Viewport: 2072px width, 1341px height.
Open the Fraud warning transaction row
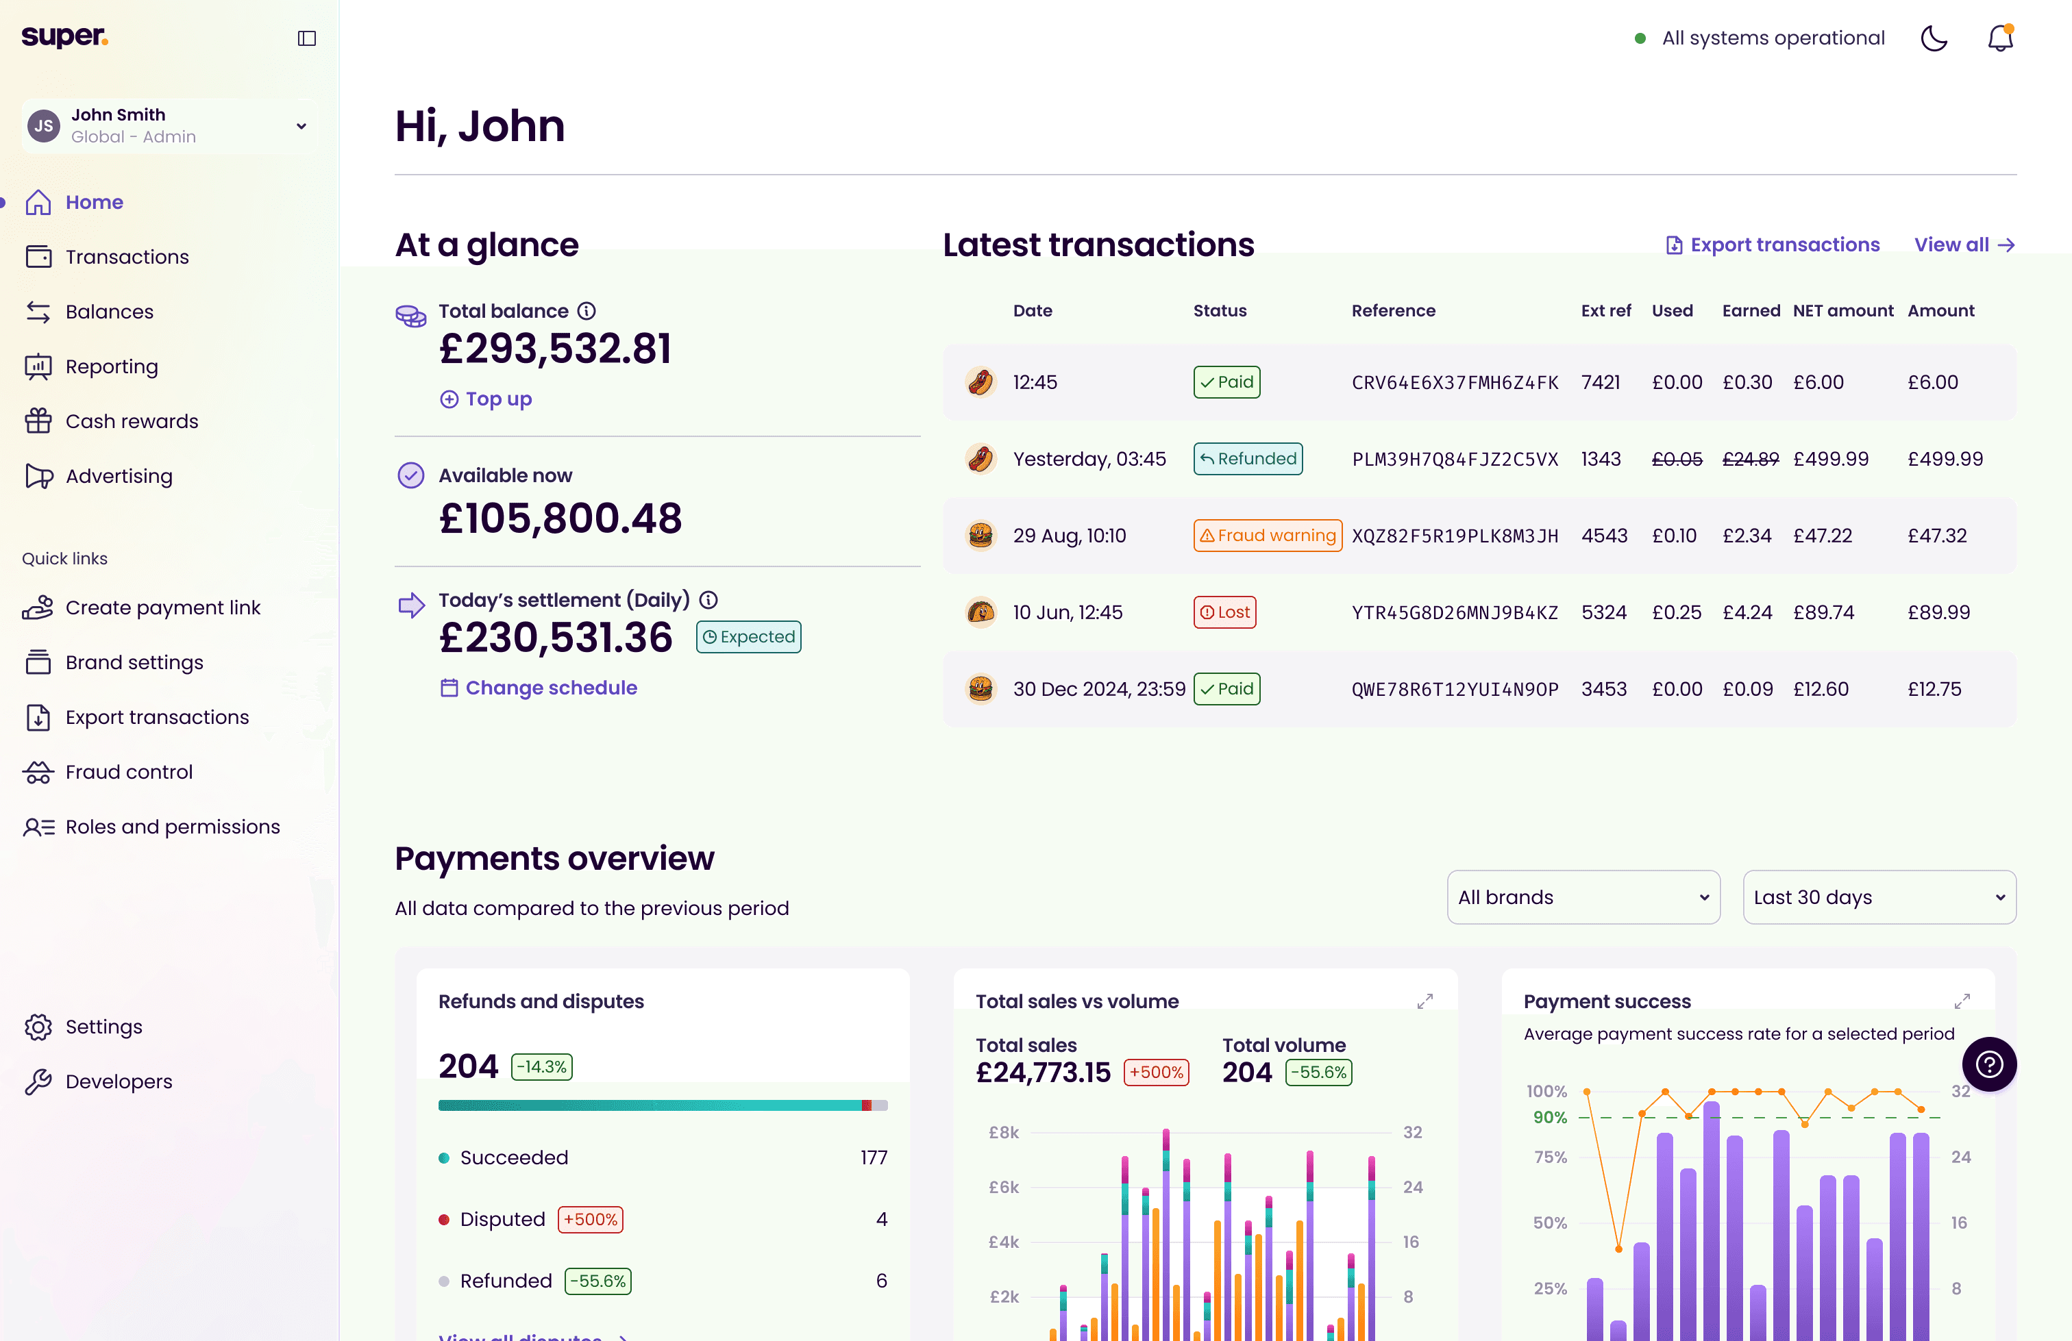tap(1478, 535)
